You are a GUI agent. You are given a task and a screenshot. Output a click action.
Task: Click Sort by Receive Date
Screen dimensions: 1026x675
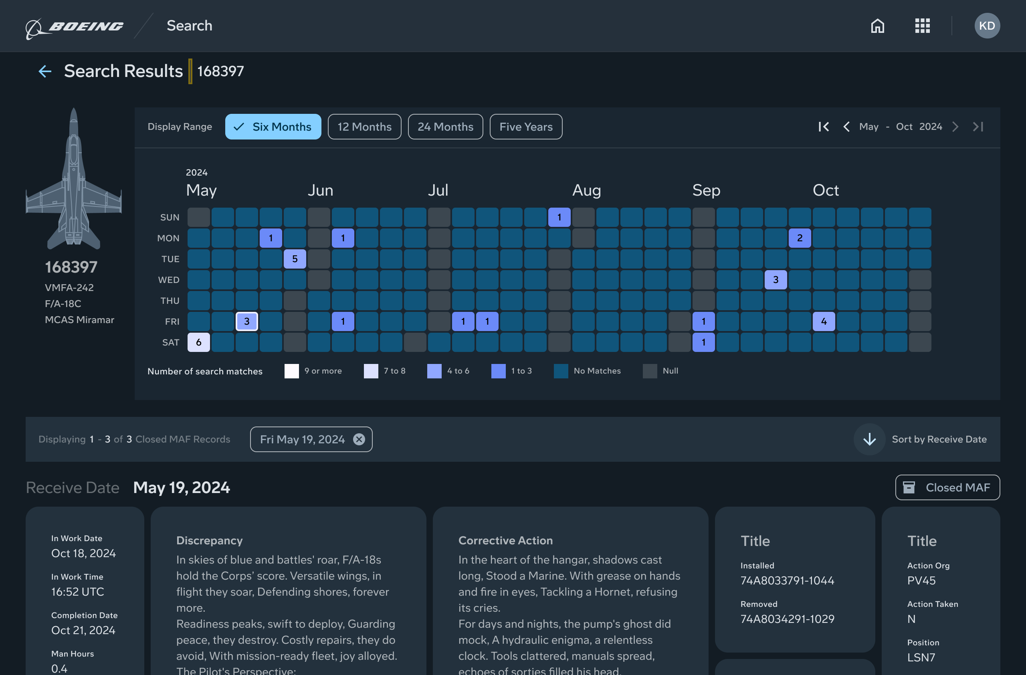pyautogui.click(x=939, y=439)
